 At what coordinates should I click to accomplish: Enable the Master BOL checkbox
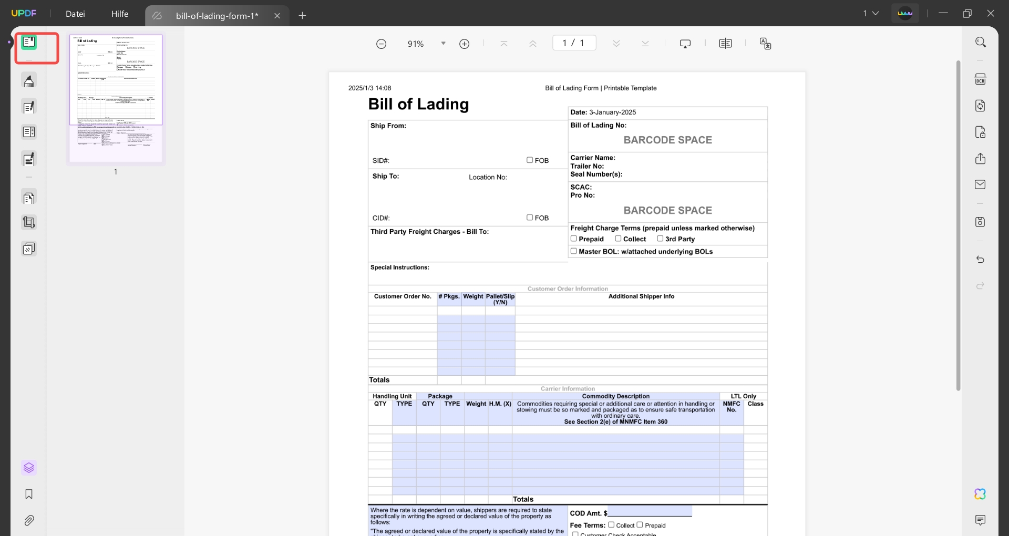574,251
